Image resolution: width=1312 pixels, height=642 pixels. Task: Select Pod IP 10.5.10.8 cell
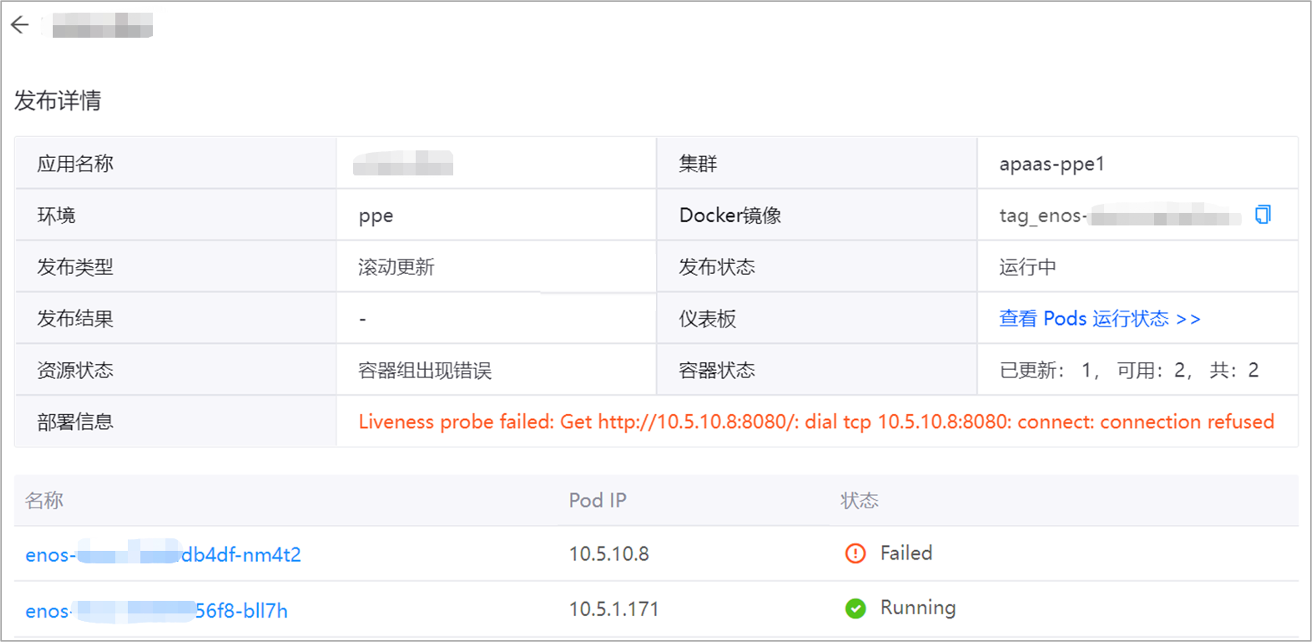[x=609, y=554]
